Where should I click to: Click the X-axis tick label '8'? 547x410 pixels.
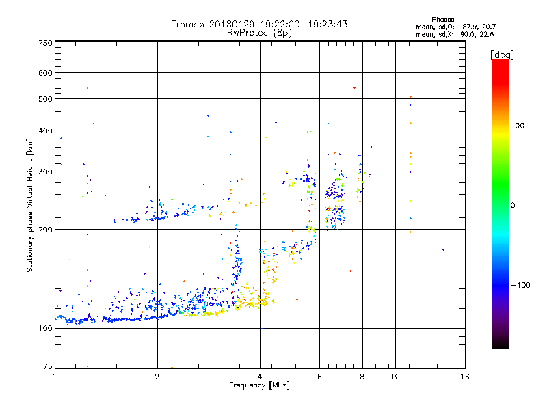(x=362, y=377)
